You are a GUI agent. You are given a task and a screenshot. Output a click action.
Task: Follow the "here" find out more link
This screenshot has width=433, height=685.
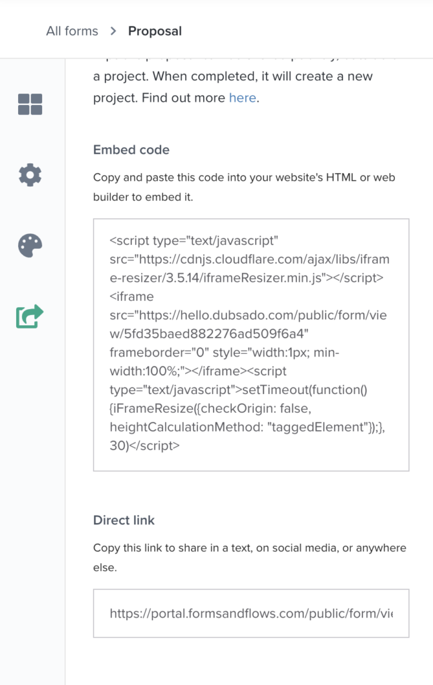[243, 98]
